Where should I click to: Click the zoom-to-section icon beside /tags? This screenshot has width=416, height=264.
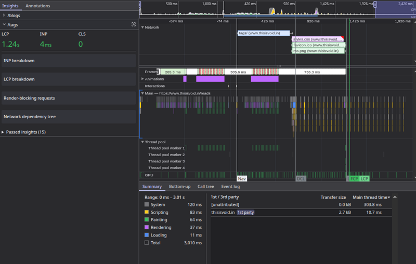134,24
